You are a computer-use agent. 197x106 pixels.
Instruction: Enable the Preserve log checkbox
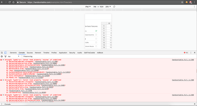(x=22, y=56)
